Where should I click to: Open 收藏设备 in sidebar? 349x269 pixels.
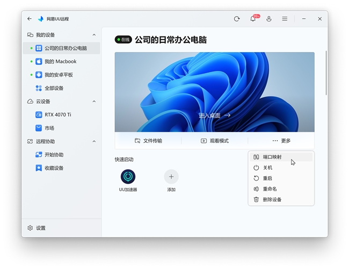click(61, 168)
